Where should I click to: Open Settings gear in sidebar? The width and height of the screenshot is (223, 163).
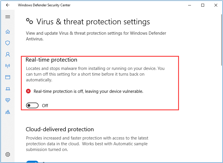coord(8,154)
